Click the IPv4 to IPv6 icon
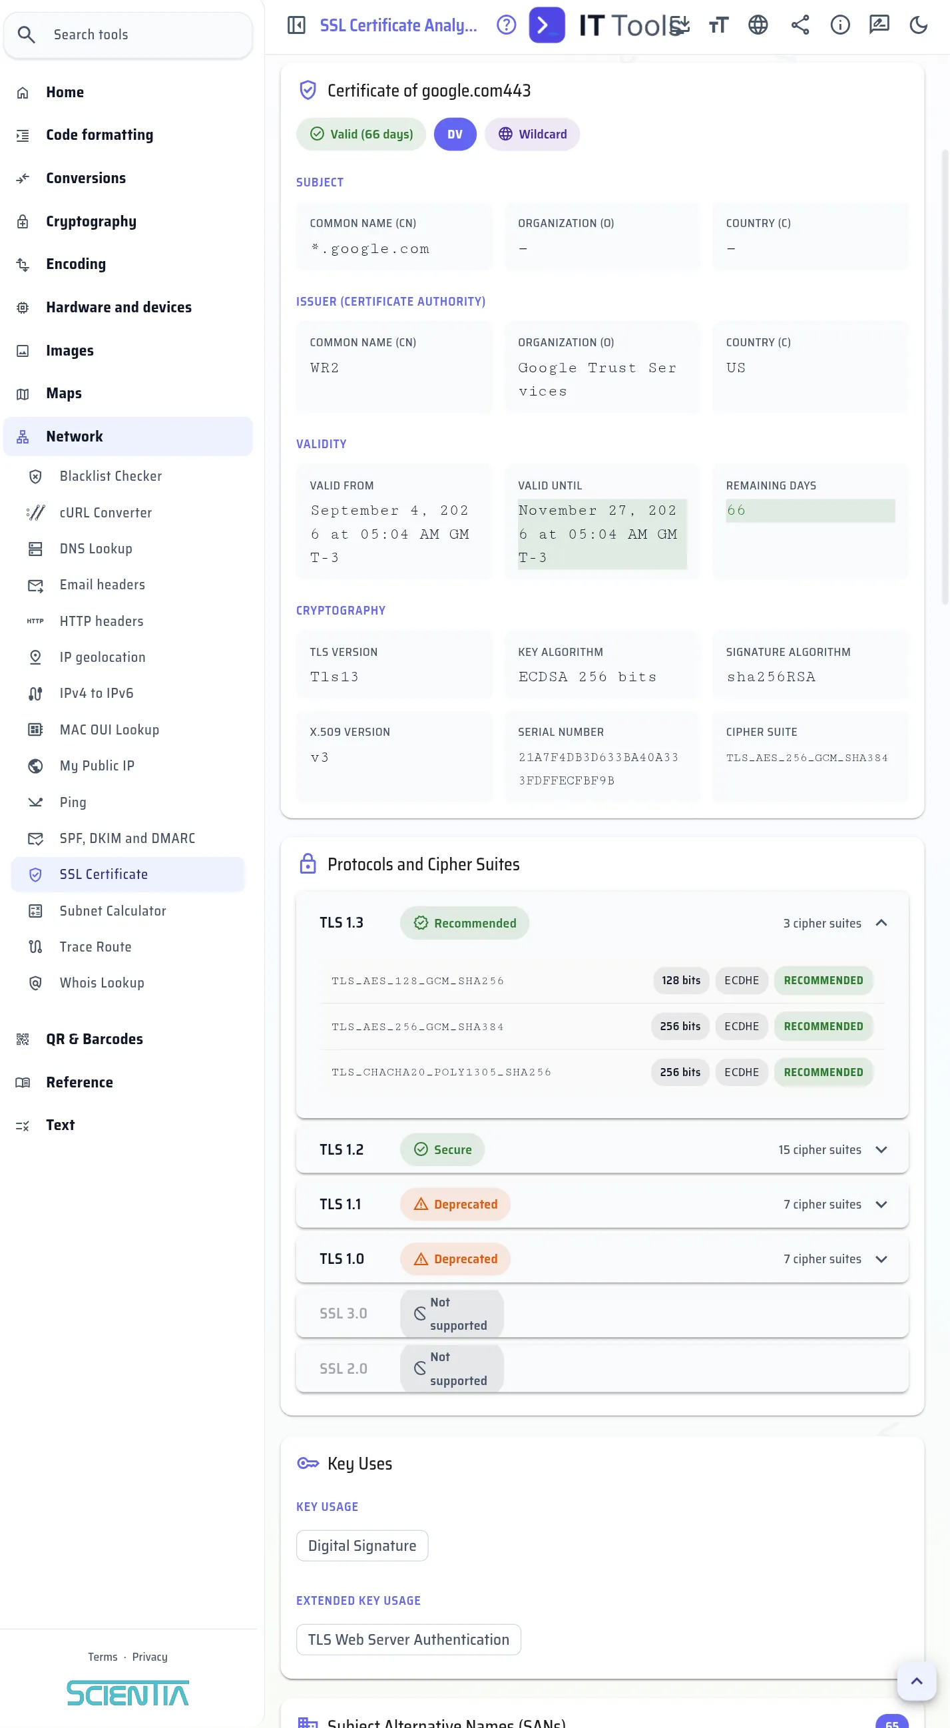Viewport: 950px width, 1728px height. click(x=35, y=694)
